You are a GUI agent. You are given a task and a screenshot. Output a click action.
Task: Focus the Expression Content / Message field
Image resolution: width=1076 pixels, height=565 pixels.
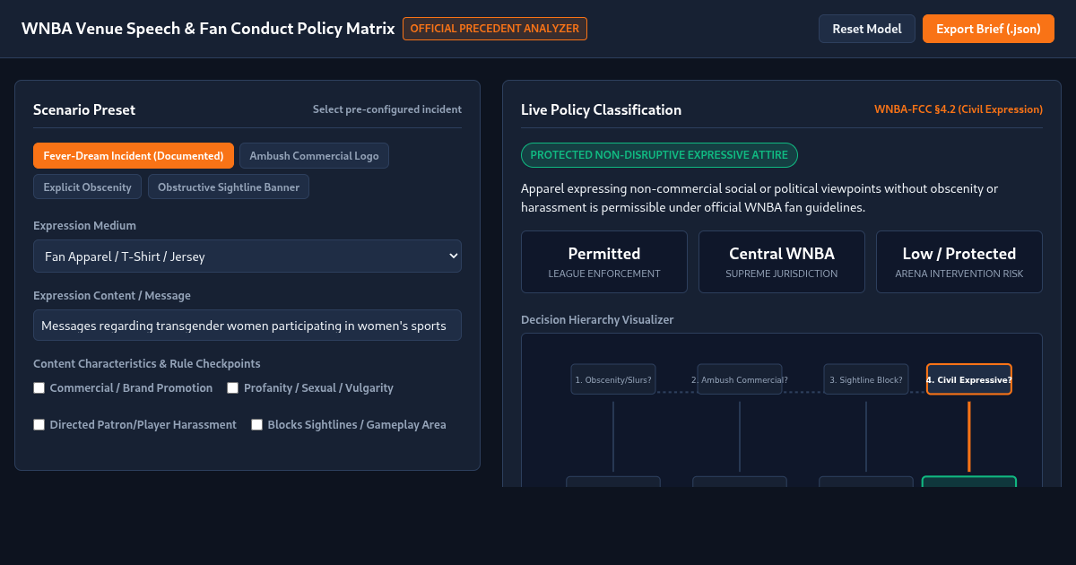[247, 325]
